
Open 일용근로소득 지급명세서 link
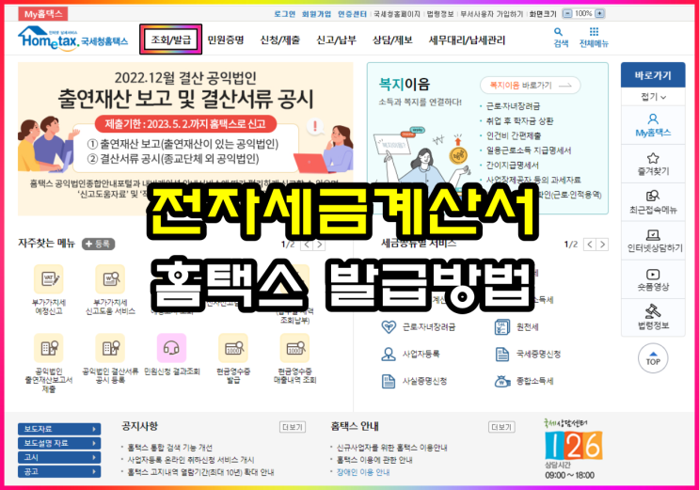click(529, 150)
